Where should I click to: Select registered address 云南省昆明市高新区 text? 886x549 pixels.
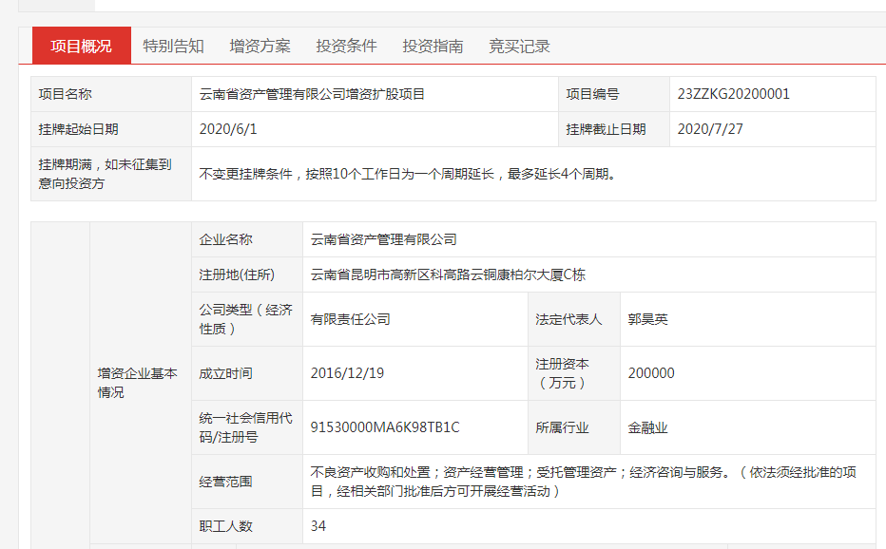click(x=370, y=275)
